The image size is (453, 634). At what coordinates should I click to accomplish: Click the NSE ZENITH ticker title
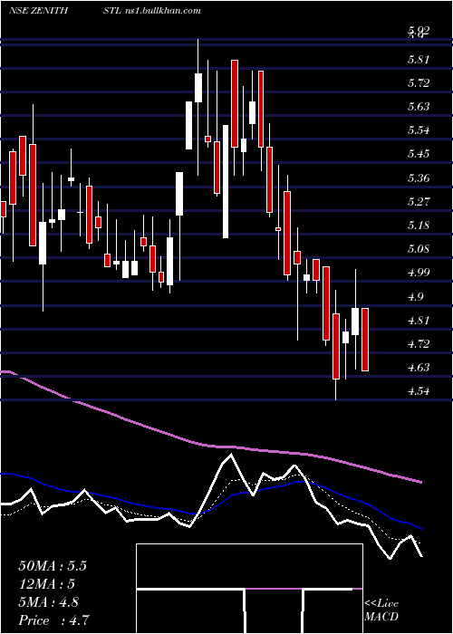tap(38, 11)
